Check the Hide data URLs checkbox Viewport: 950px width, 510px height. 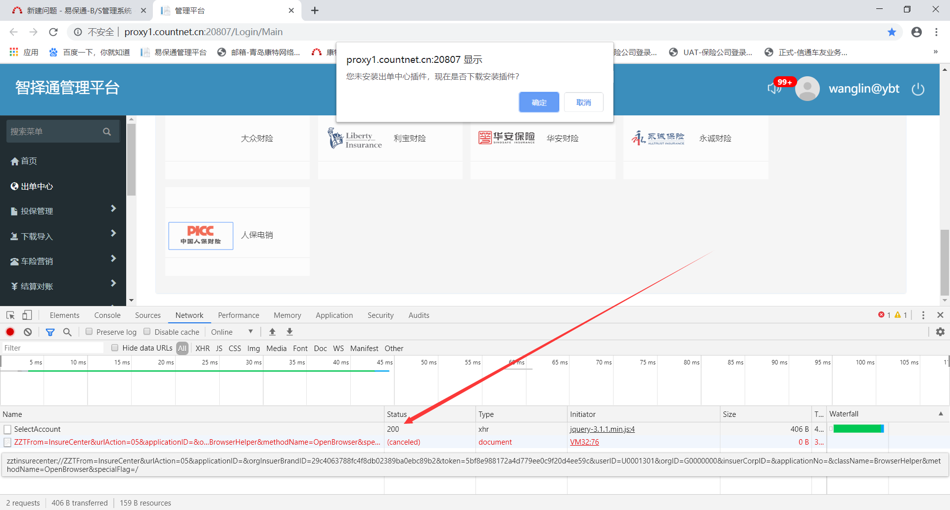tap(115, 348)
